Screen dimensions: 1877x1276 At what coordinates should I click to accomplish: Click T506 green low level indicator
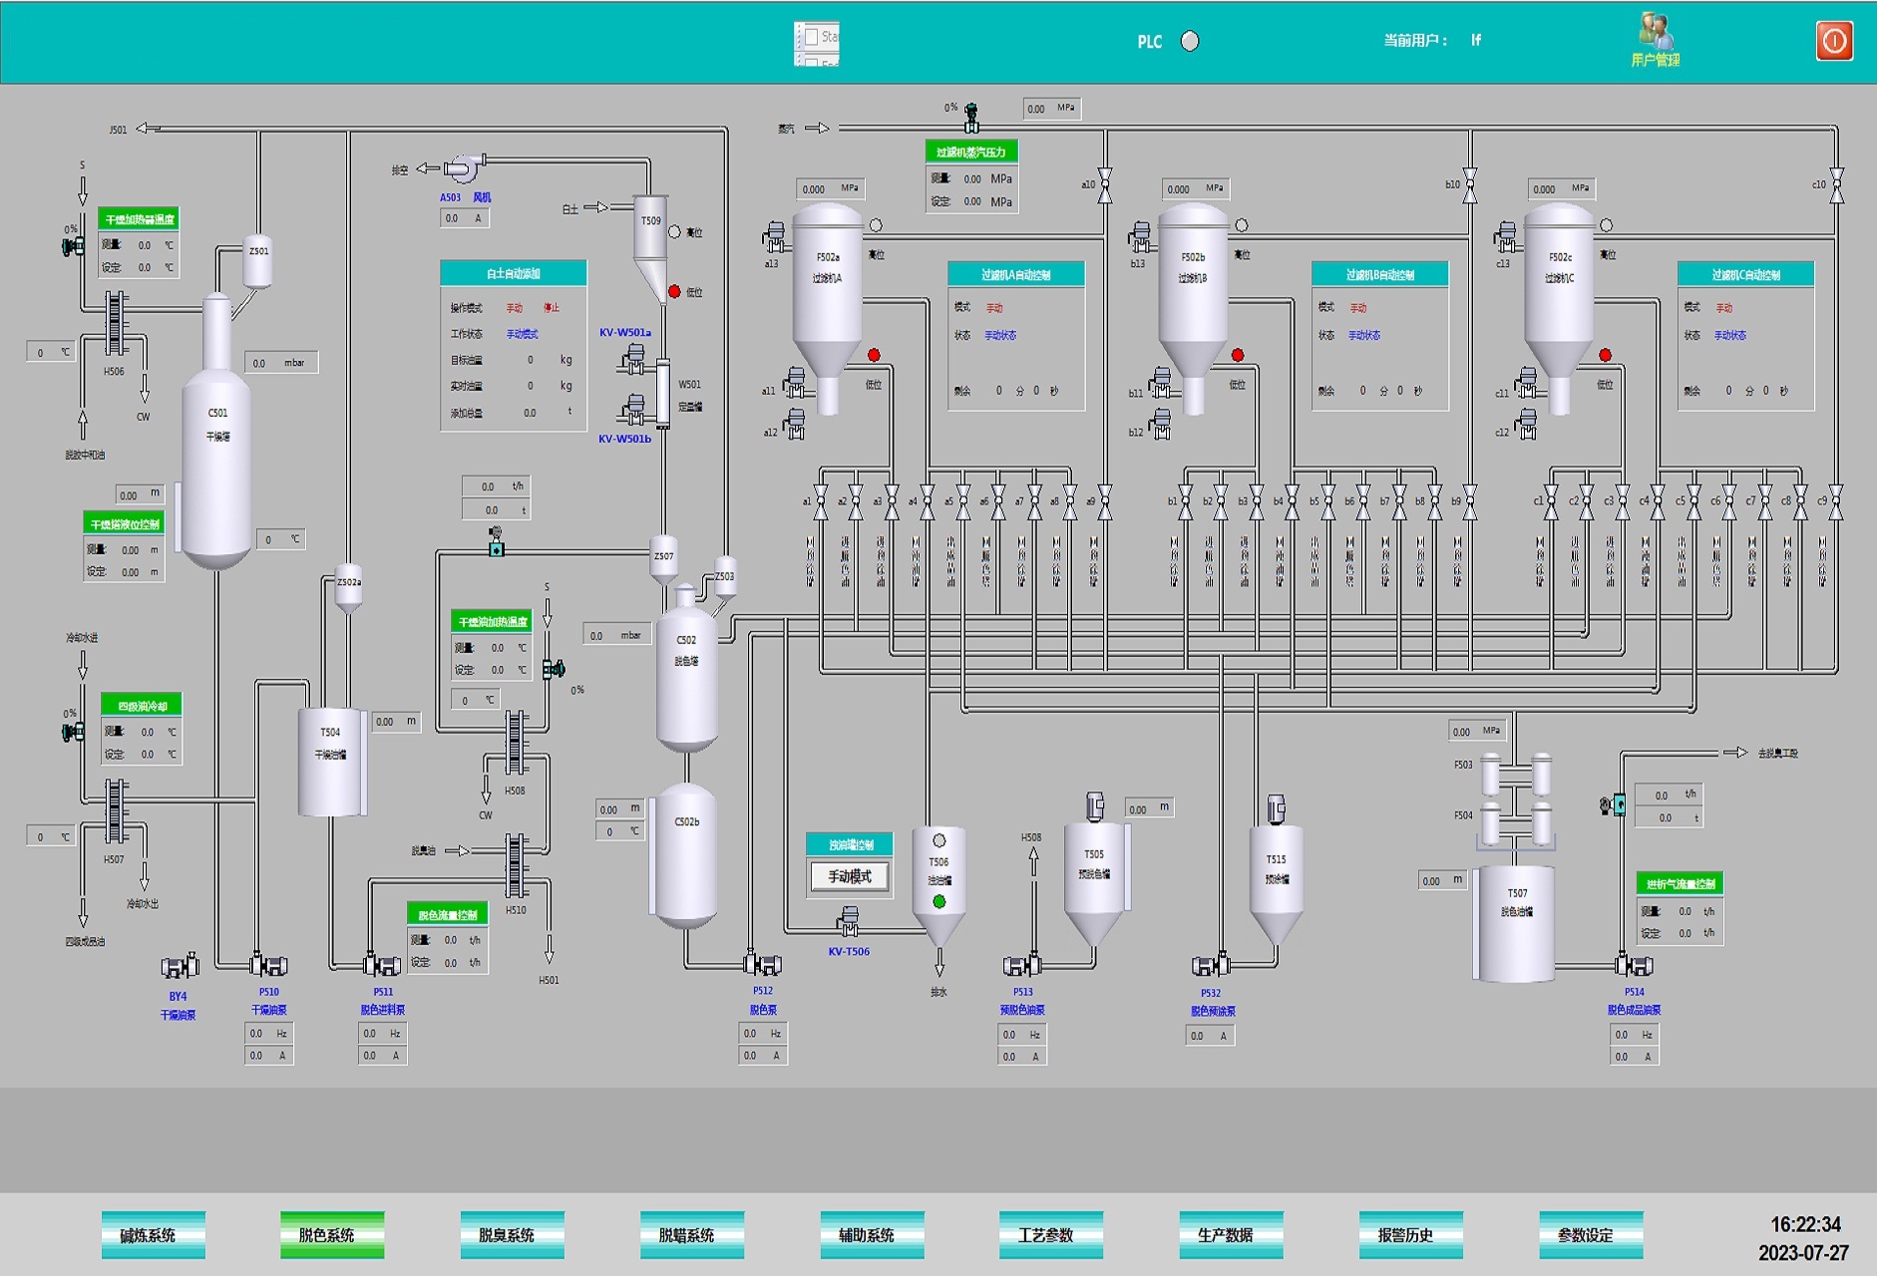point(938,901)
